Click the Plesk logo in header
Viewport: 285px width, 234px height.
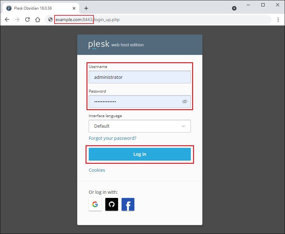click(99, 45)
